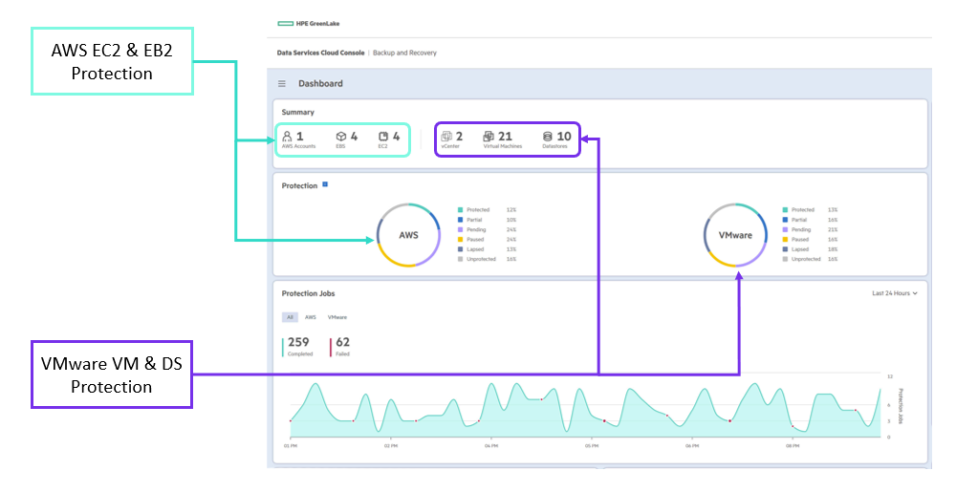This screenshot has height=492, width=956.
Task: Click the 04 PM label on the time axis
Action: coord(490,446)
